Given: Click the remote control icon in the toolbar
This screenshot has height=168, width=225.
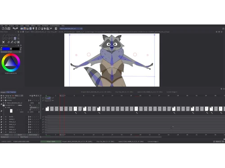Looking at the screenshot, I should pos(36,28).
